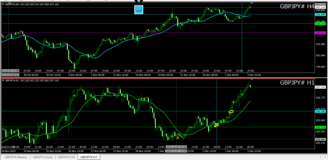This screenshot has width=328, height=160.
Task: Click the blue smiley icon on H4 chart
Action: 138,10
